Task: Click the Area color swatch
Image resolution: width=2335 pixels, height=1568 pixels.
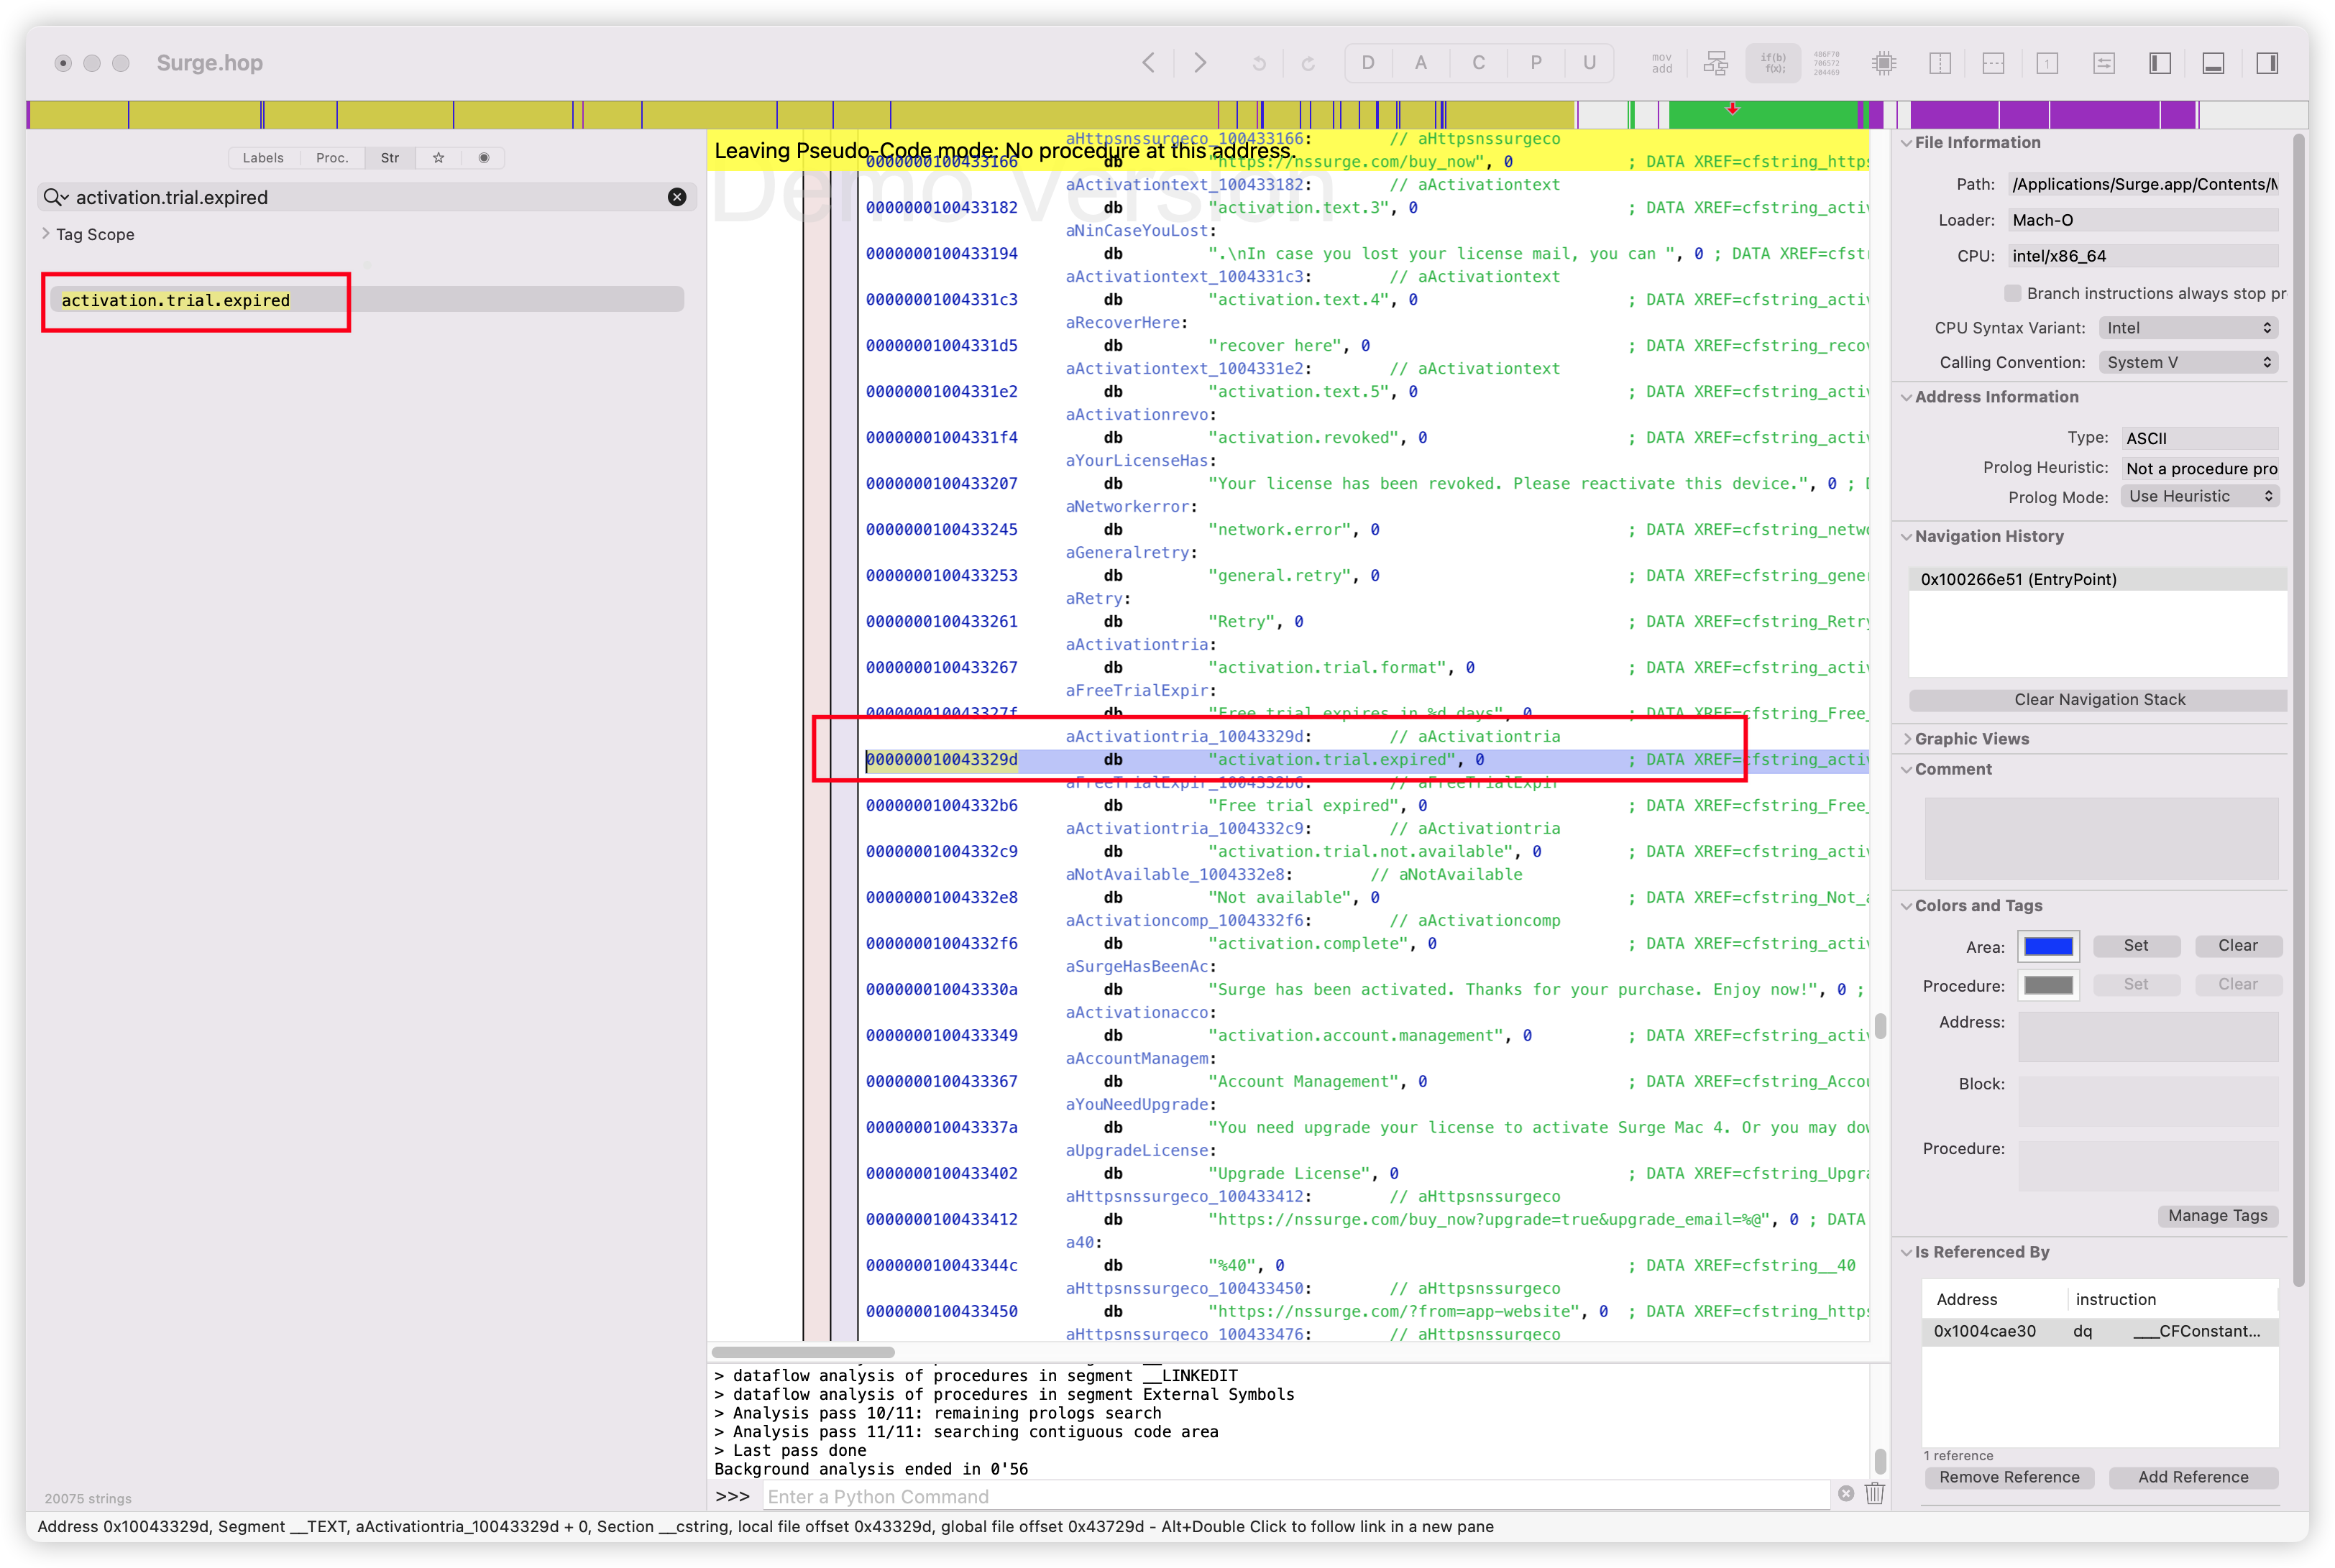Action: pyautogui.click(x=2048, y=946)
